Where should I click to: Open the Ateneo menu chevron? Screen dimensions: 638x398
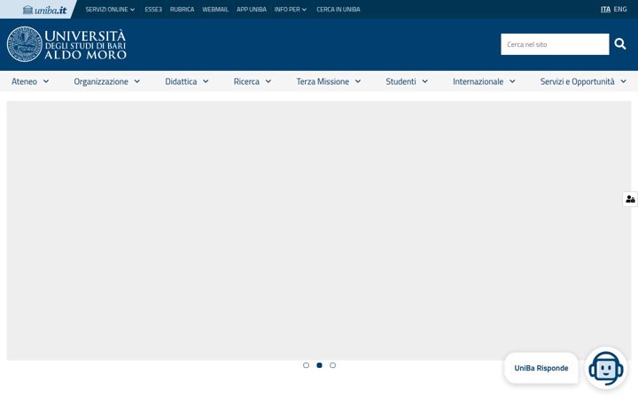[46, 81]
